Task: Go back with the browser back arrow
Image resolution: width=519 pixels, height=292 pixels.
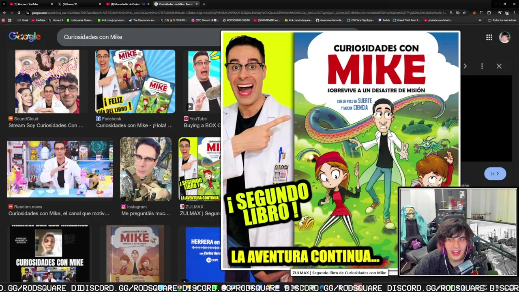Action: coord(4,13)
